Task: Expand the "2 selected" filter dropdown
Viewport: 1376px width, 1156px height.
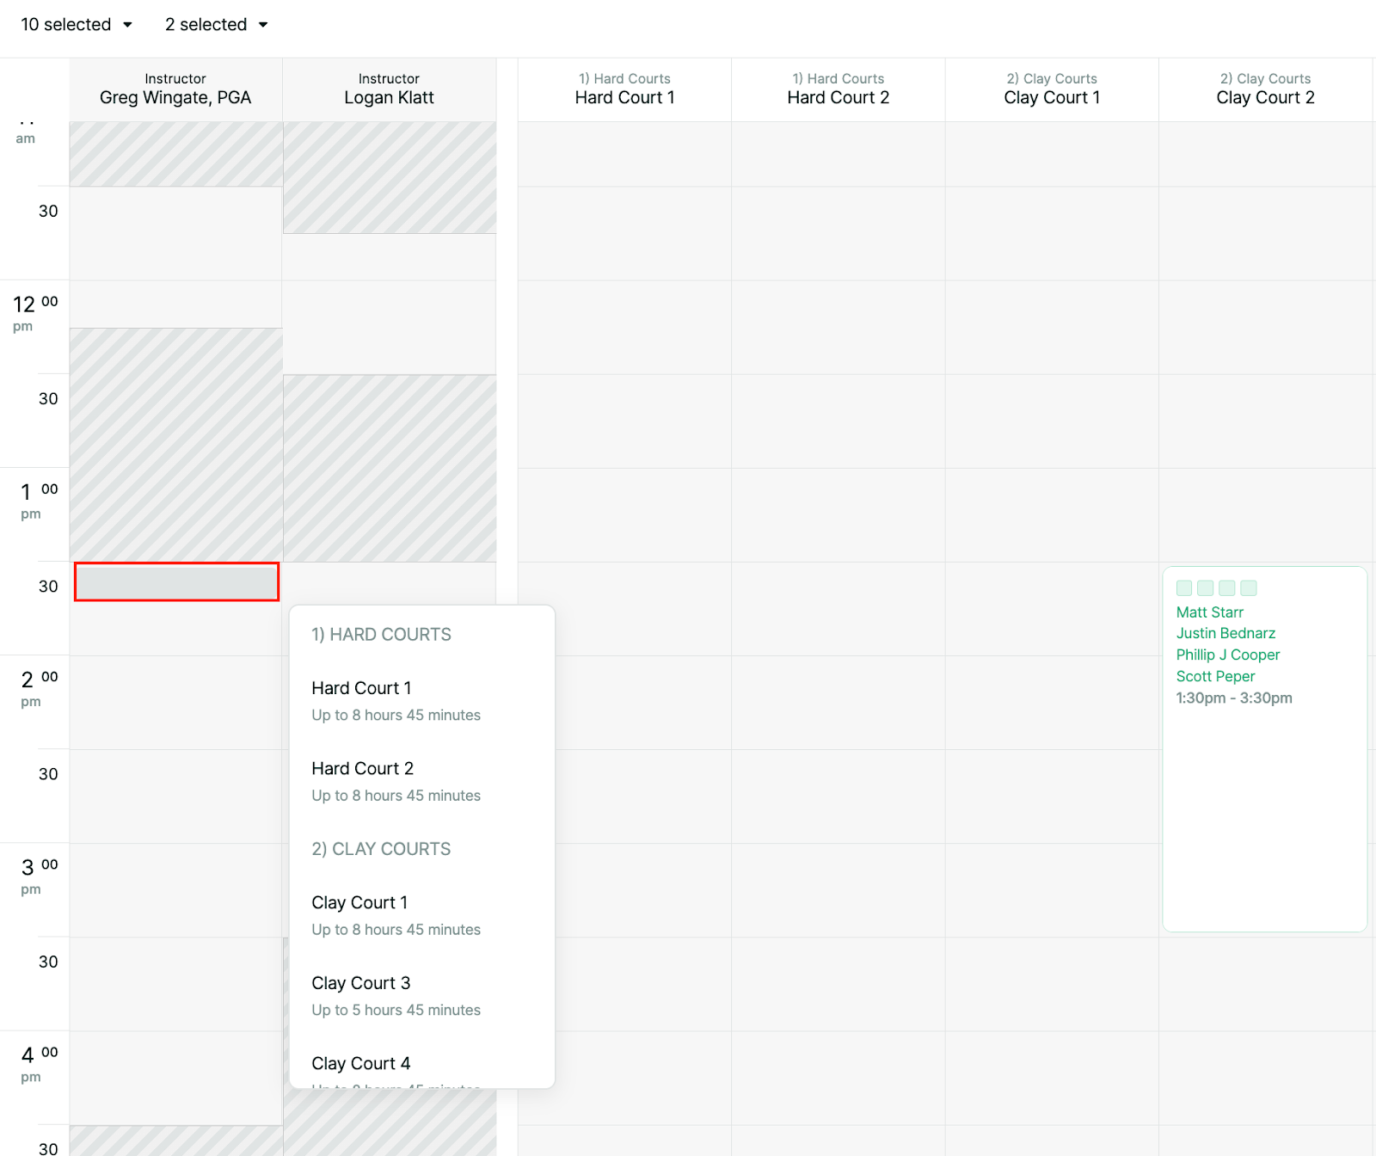Action: (217, 24)
